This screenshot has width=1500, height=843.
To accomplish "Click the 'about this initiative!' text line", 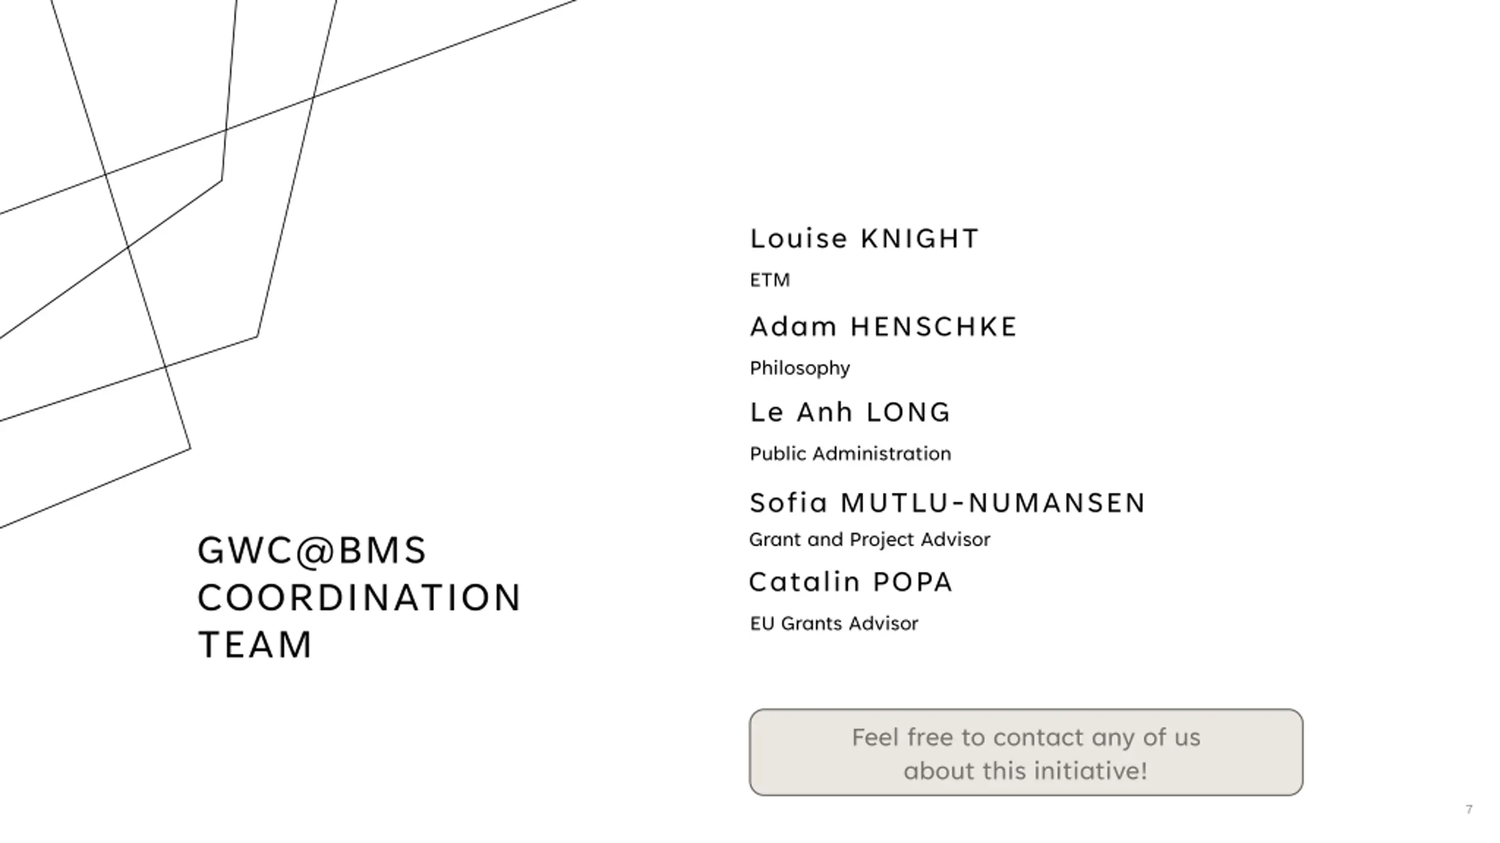I will point(1025,770).
